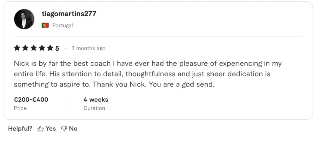Click the second rating star
The height and width of the screenshot is (142, 317).
pyautogui.click(x=25, y=48)
